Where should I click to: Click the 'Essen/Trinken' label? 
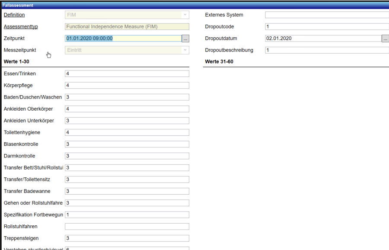(20, 74)
